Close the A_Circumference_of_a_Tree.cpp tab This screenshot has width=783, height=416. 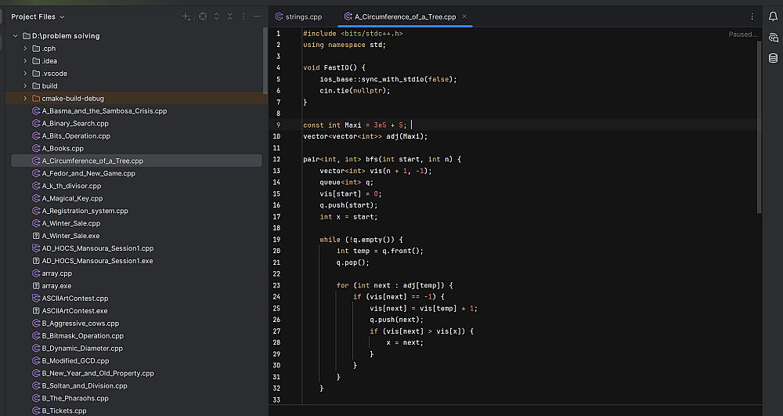[464, 16]
